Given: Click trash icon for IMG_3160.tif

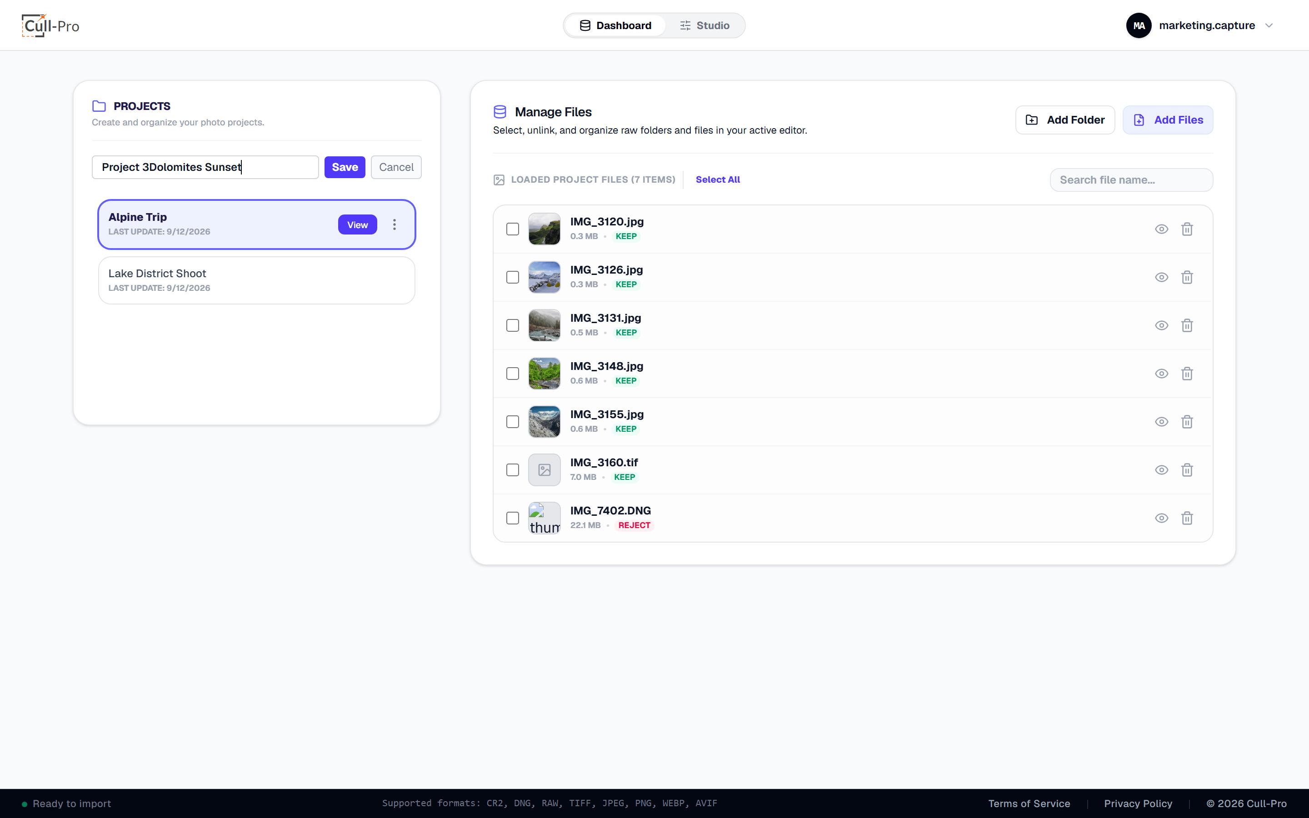Looking at the screenshot, I should 1187,469.
